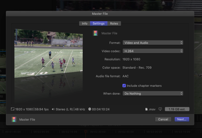The height and width of the screenshot is (138, 202).
Task: Click the Master File icon in the bottom bar
Action: click(x=14, y=119)
